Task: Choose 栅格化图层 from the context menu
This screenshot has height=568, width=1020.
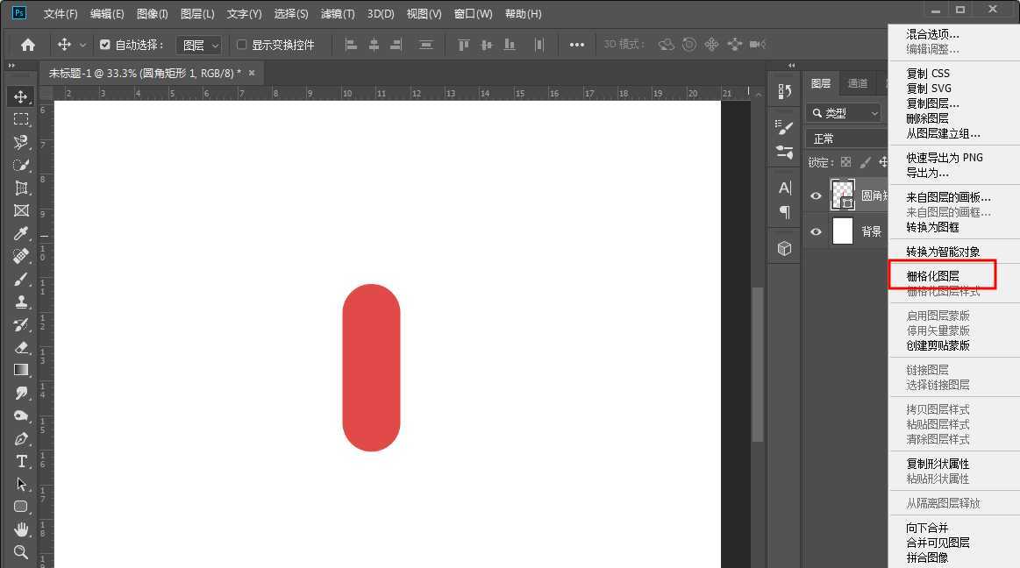Action: 932,276
